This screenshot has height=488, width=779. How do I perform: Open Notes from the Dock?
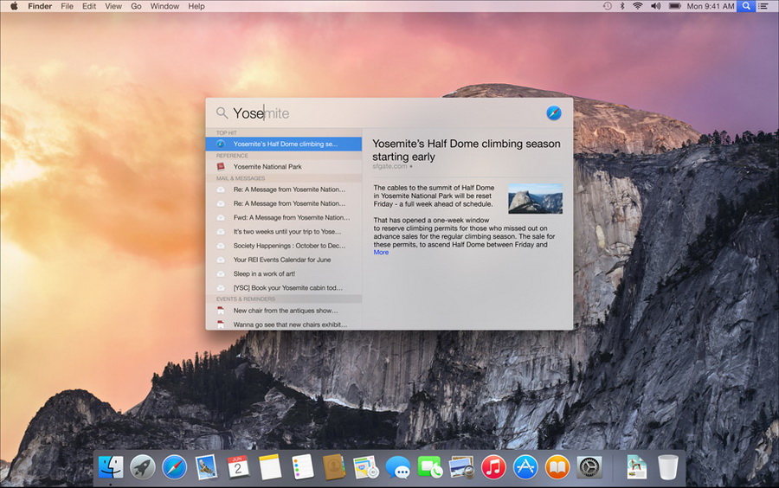pyautogui.click(x=270, y=467)
